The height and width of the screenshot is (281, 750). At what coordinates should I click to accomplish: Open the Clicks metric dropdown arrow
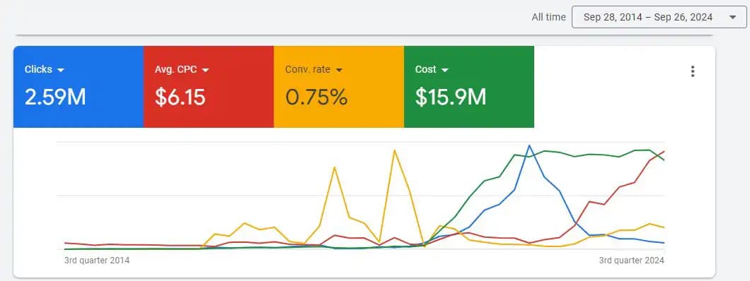coord(61,70)
